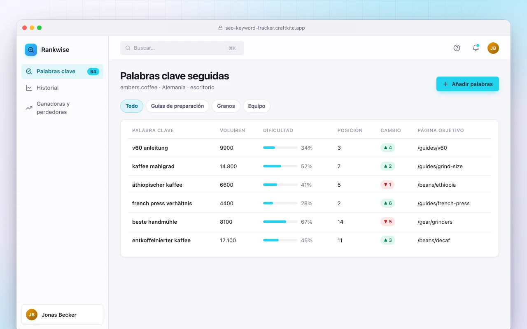This screenshot has height=329, width=527.
Task: Sort by Volumen column header
Action: [232, 130]
